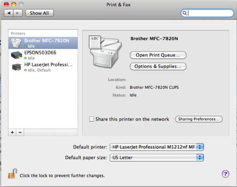Click the large Brother printer image

(105, 51)
